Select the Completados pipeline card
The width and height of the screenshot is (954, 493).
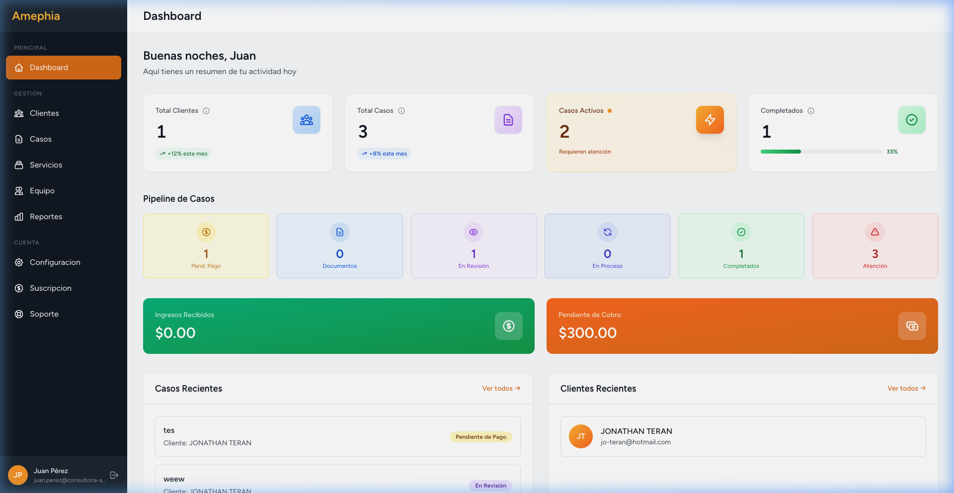click(741, 246)
